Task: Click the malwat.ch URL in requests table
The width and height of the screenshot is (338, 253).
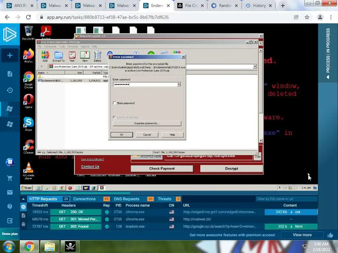Action: 197,219
